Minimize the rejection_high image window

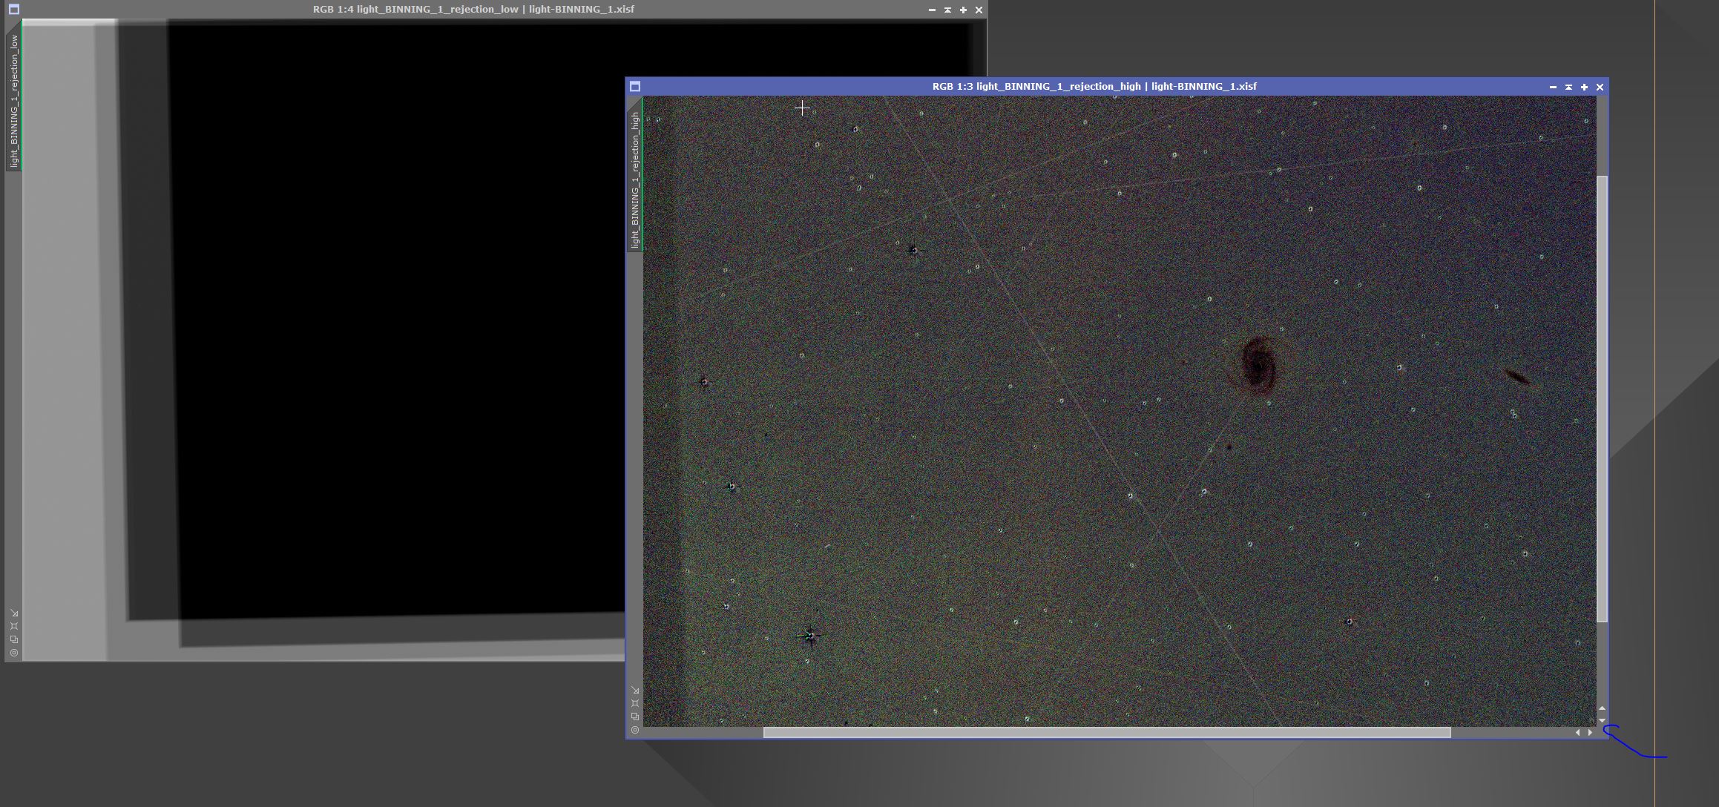tap(1553, 87)
